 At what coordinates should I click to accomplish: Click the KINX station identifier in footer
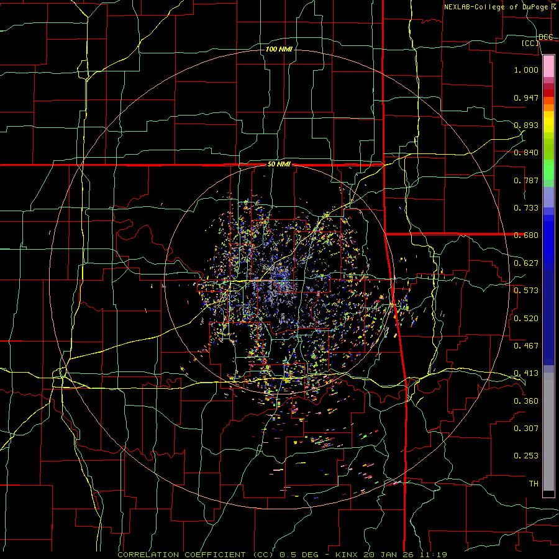click(347, 555)
